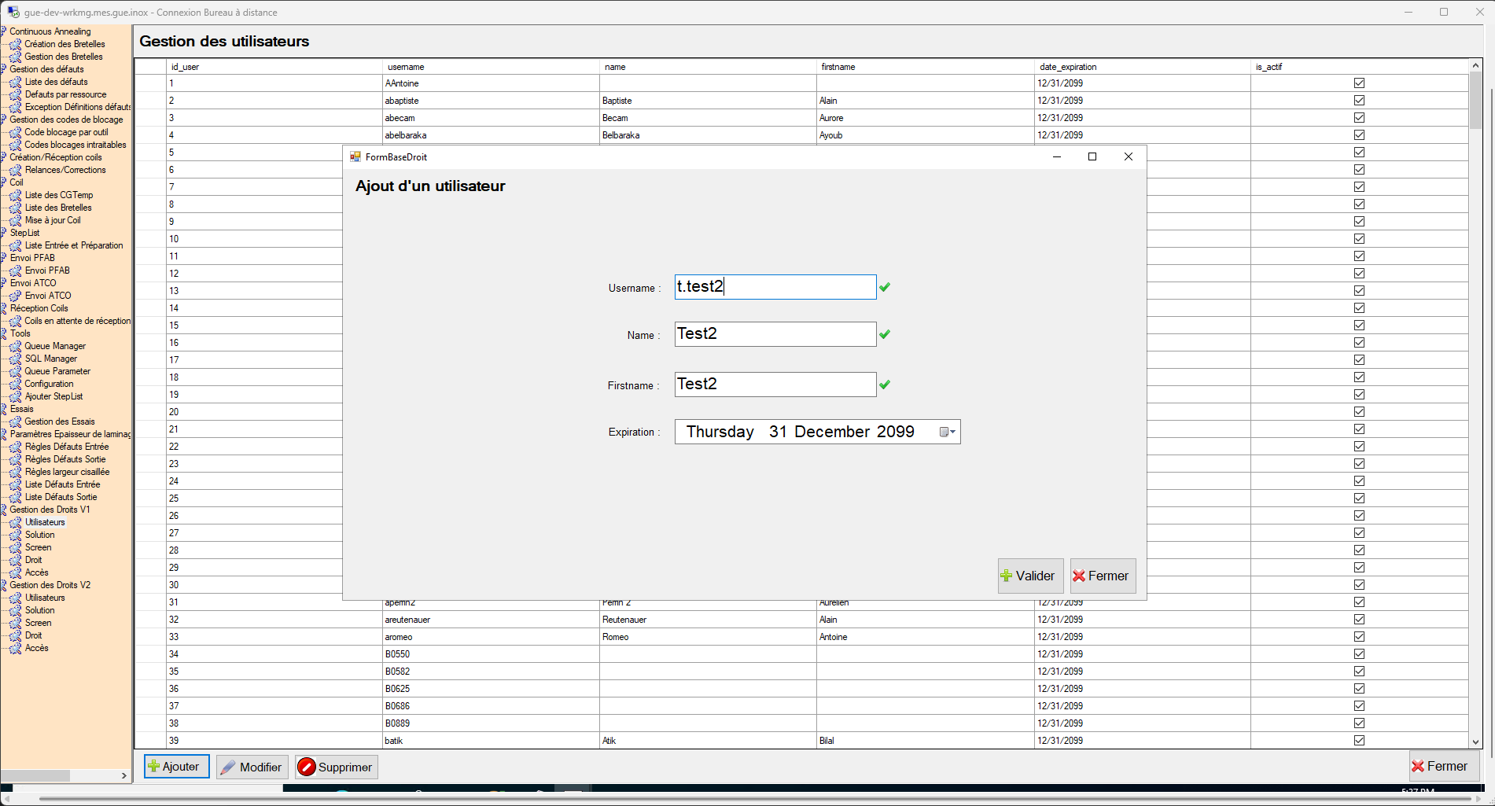Open Liste des CGTemp under Coil

point(59,195)
